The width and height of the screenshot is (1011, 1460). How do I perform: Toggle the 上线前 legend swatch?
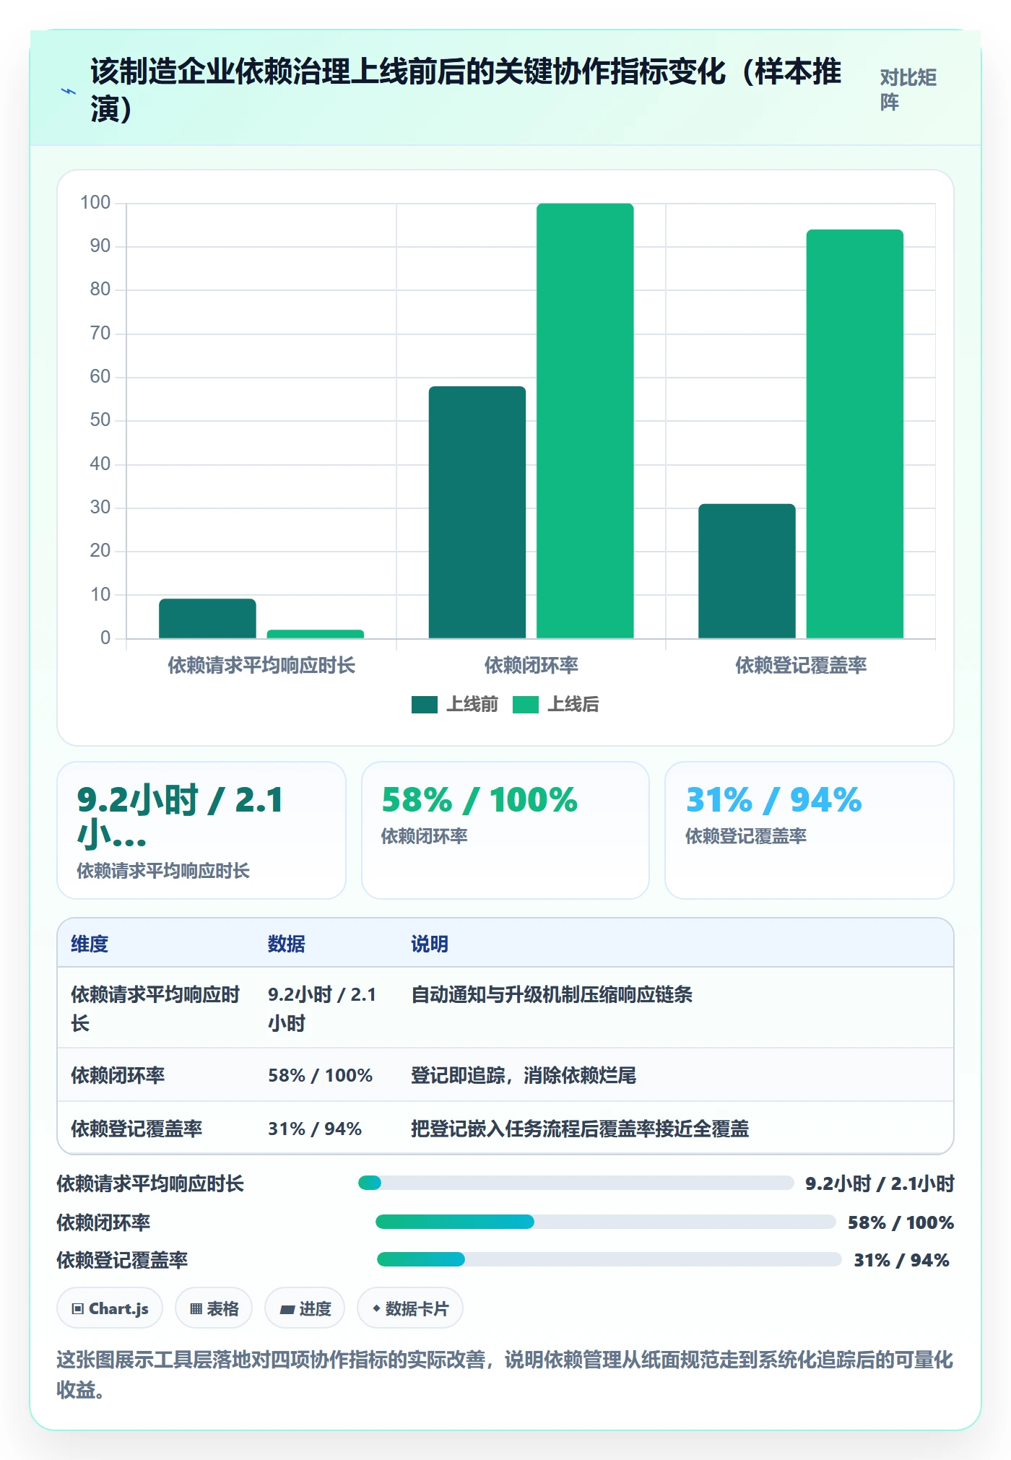pyautogui.click(x=425, y=704)
